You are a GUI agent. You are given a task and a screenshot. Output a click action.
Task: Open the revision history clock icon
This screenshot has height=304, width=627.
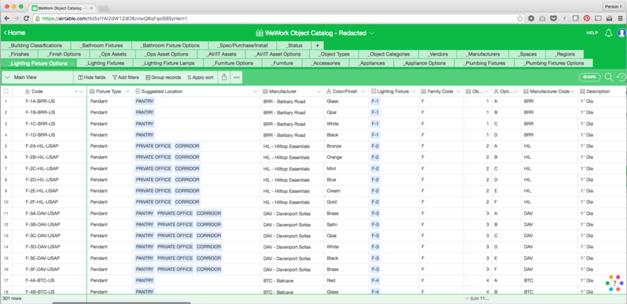pos(621,77)
